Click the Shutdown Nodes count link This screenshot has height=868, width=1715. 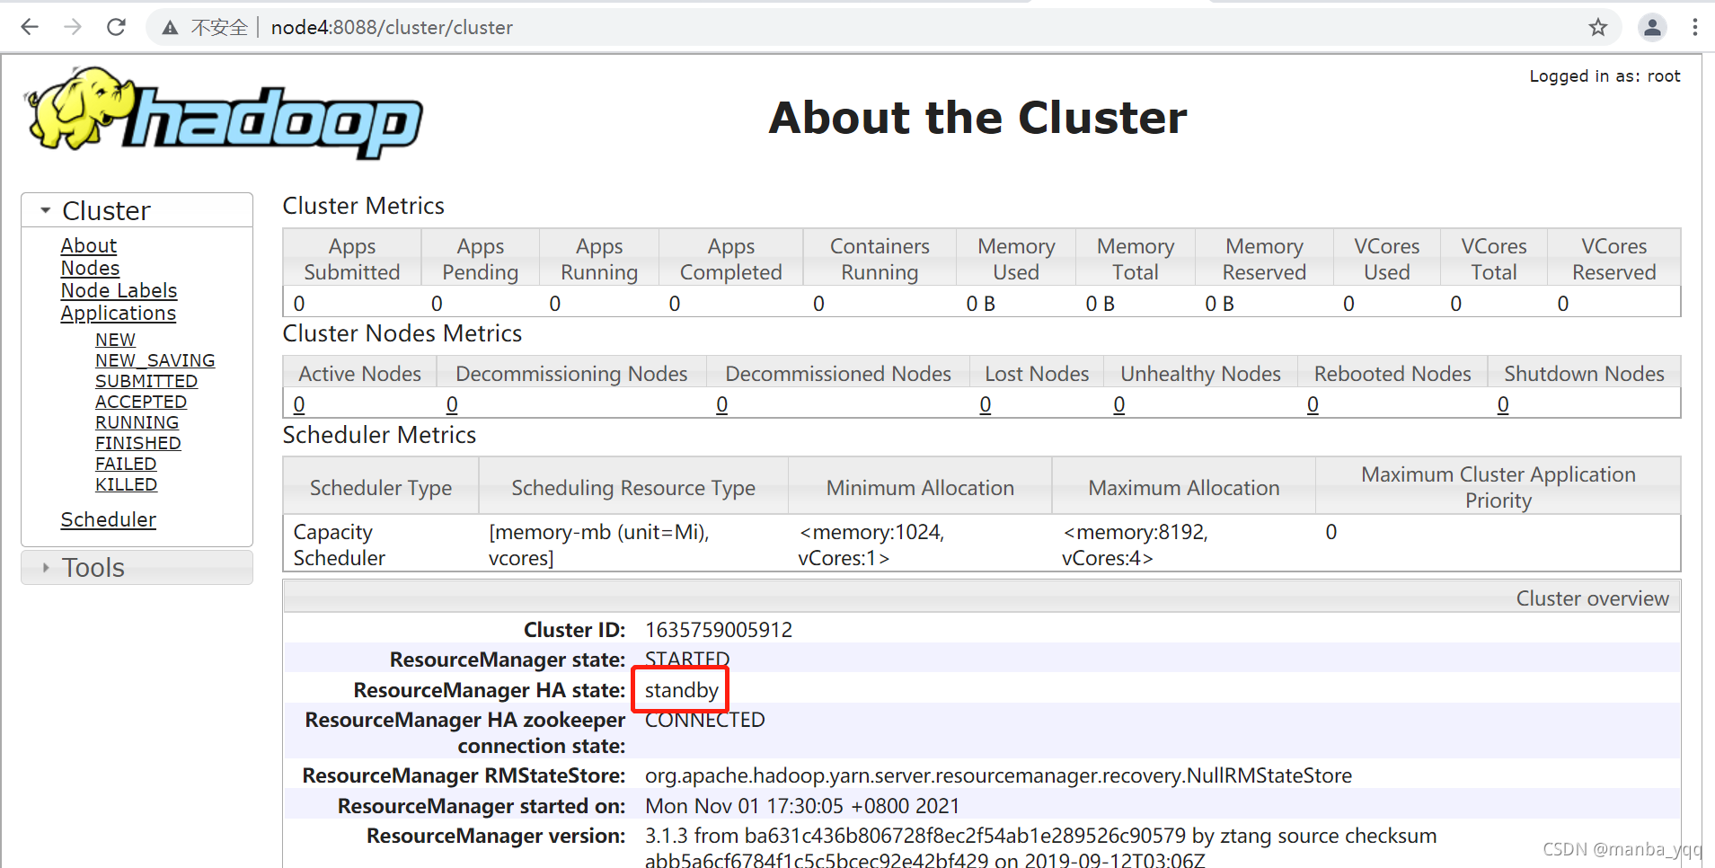tap(1503, 405)
